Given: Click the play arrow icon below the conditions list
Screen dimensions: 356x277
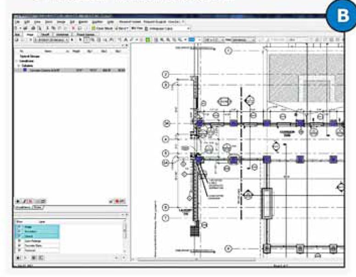Looking at the screenshot, I should click(18, 201).
